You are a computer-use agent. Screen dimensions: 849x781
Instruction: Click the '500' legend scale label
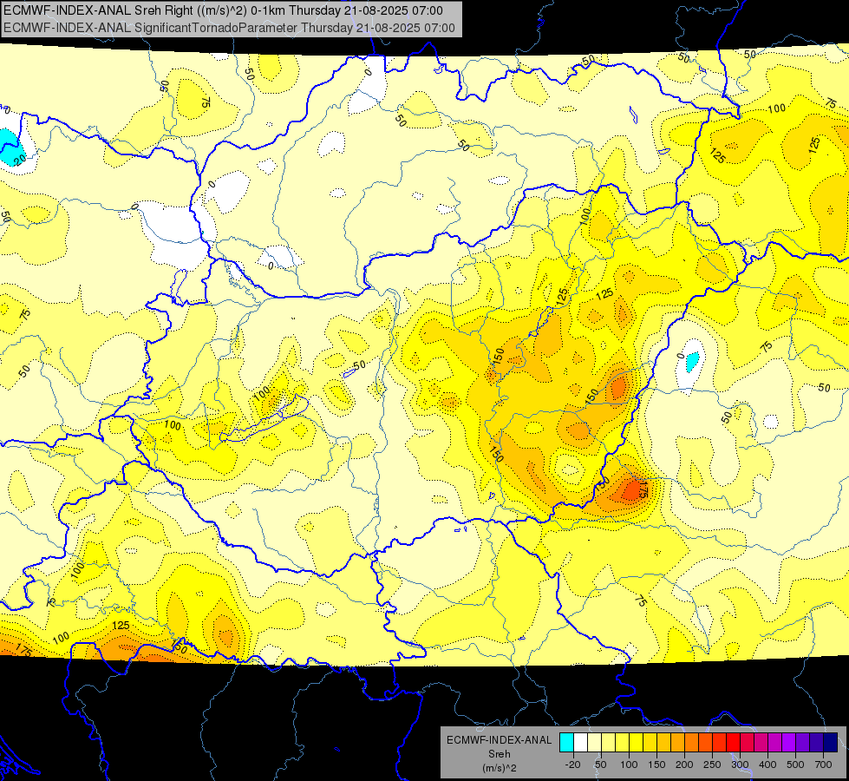(x=795, y=765)
